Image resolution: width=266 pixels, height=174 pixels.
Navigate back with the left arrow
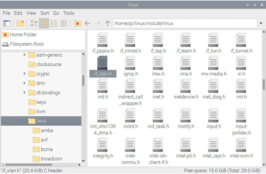[x=88, y=23]
